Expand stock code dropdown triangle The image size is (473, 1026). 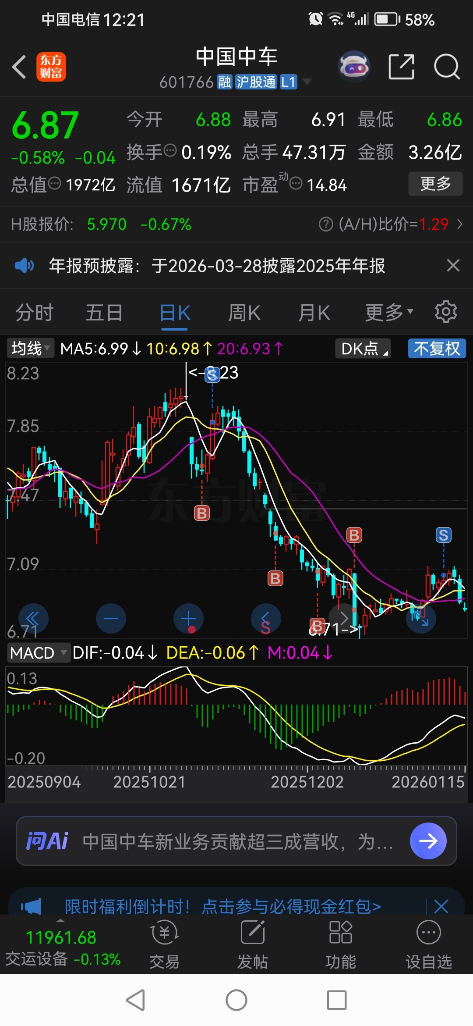point(307,82)
